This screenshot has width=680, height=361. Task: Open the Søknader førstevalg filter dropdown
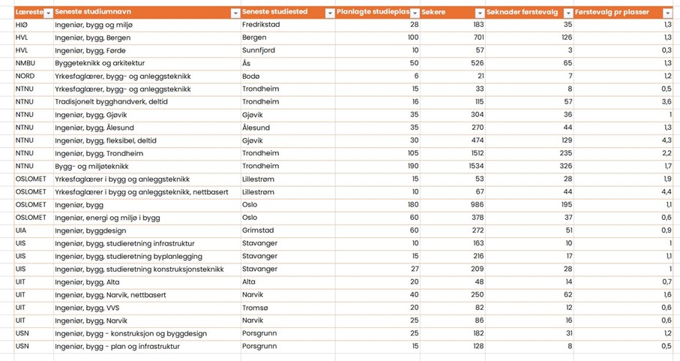point(568,14)
